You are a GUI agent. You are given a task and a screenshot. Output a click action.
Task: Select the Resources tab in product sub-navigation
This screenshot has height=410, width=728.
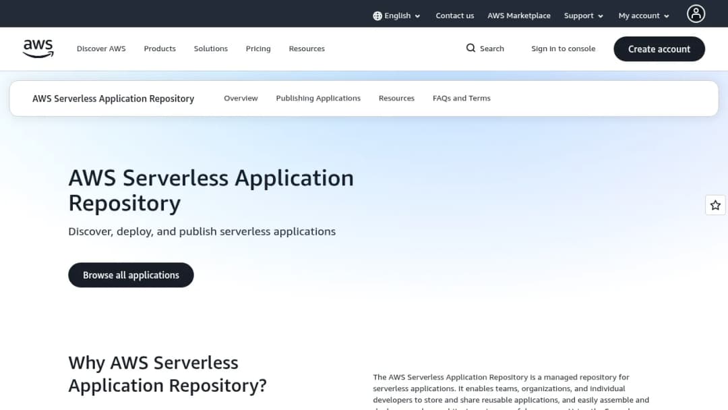pos(396,98)
